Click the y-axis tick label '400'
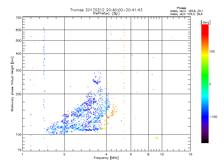Viewport: 224px width, 168px height. tap(18, 53)
